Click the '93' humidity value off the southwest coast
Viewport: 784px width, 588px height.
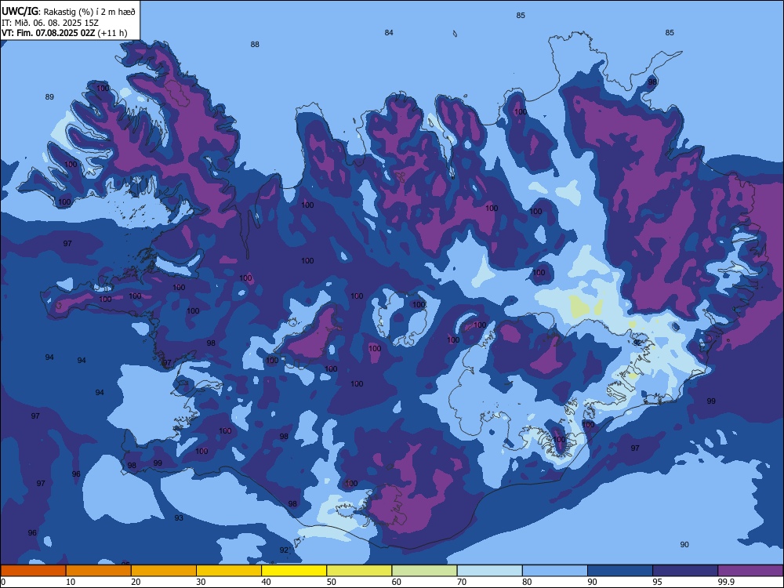(x=179, y=518)
